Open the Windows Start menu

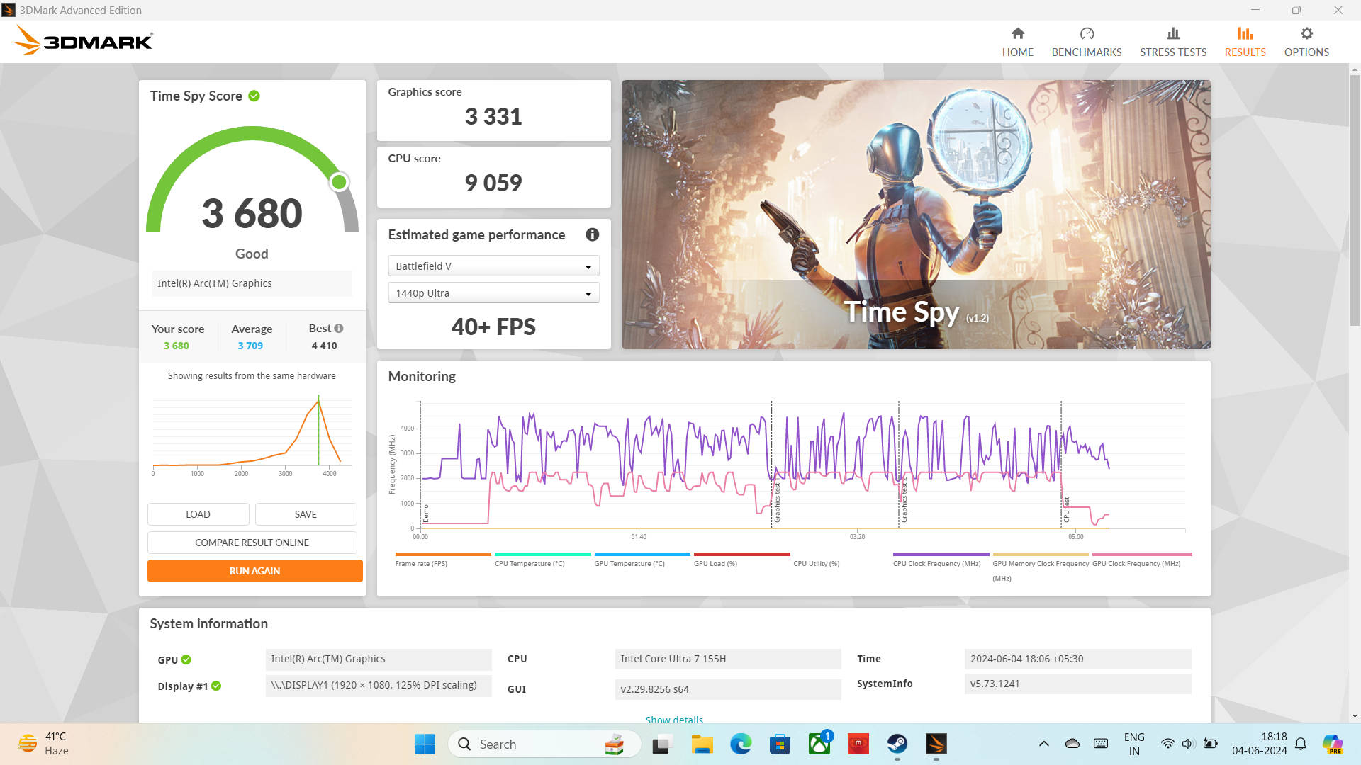(425, 744)
